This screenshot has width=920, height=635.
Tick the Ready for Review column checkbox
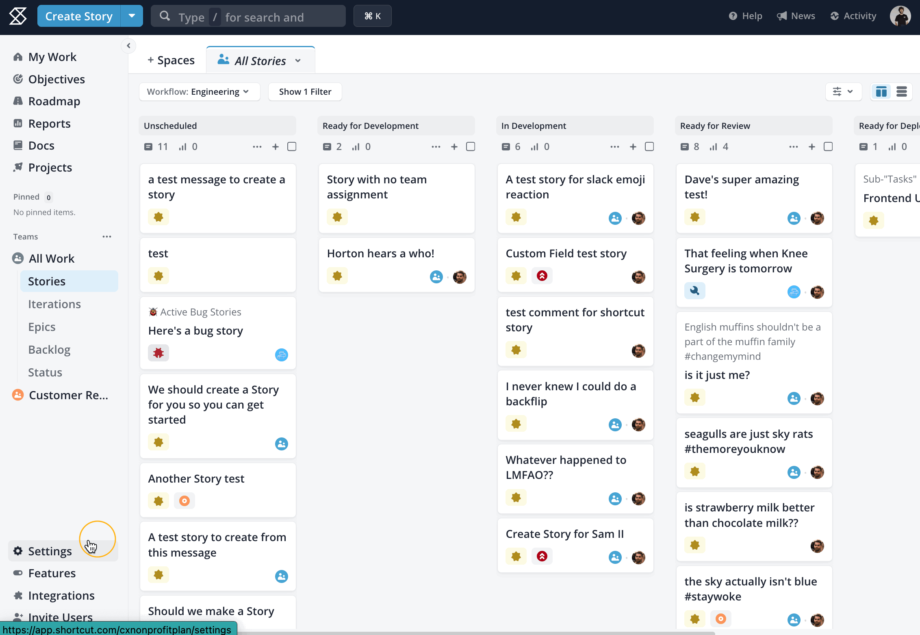coord(828,147)
